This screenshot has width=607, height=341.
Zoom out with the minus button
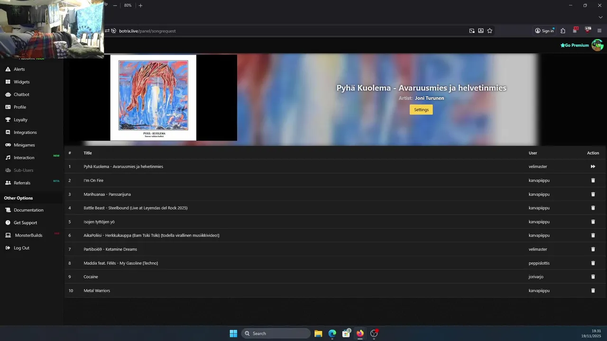pyautogui.click(x=115, y=5)
